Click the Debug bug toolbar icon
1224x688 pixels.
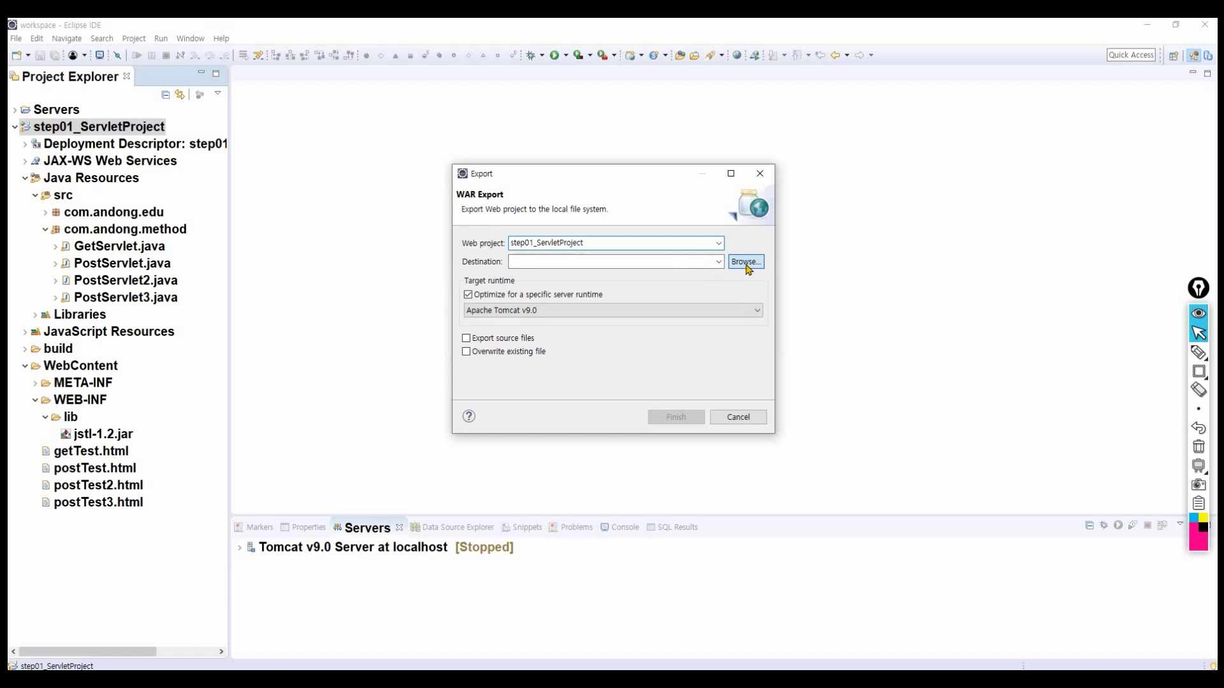[x=530, y=55]
